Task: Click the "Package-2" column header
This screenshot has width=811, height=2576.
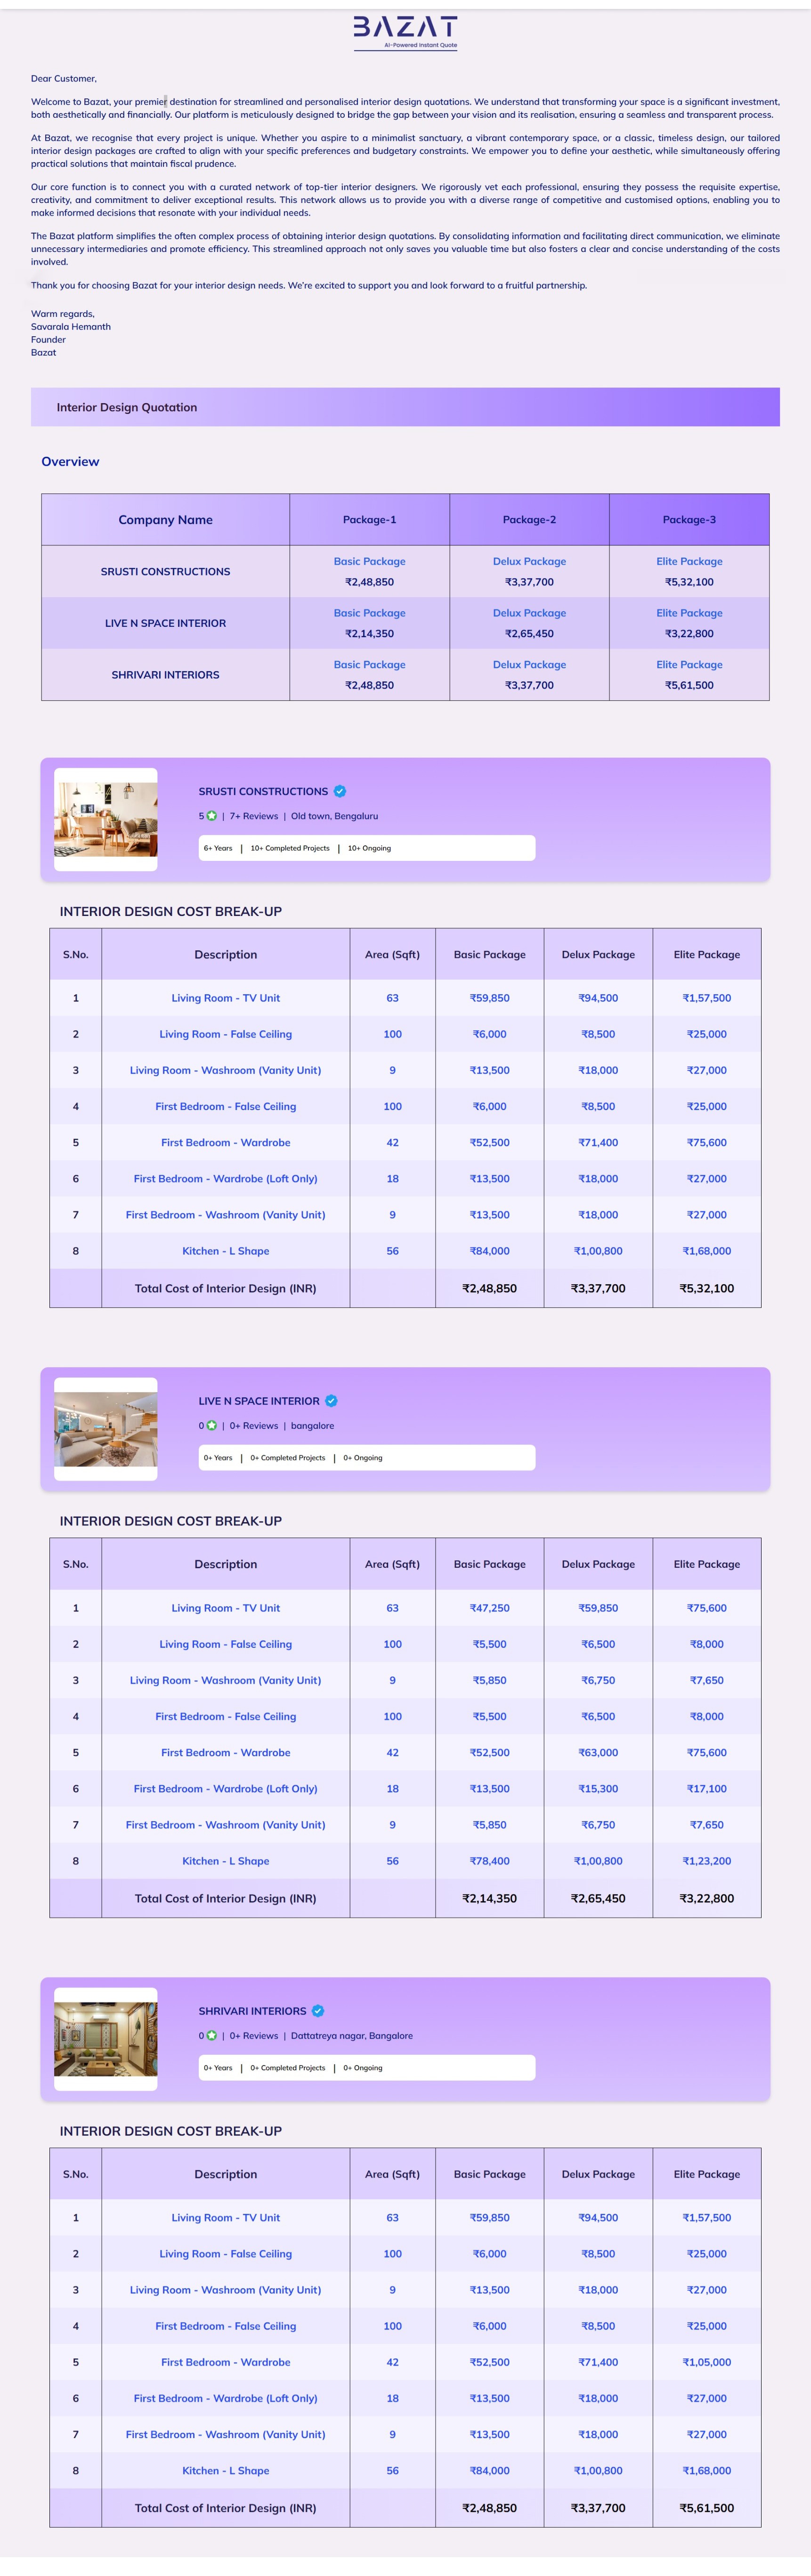Action: point(530,520)
